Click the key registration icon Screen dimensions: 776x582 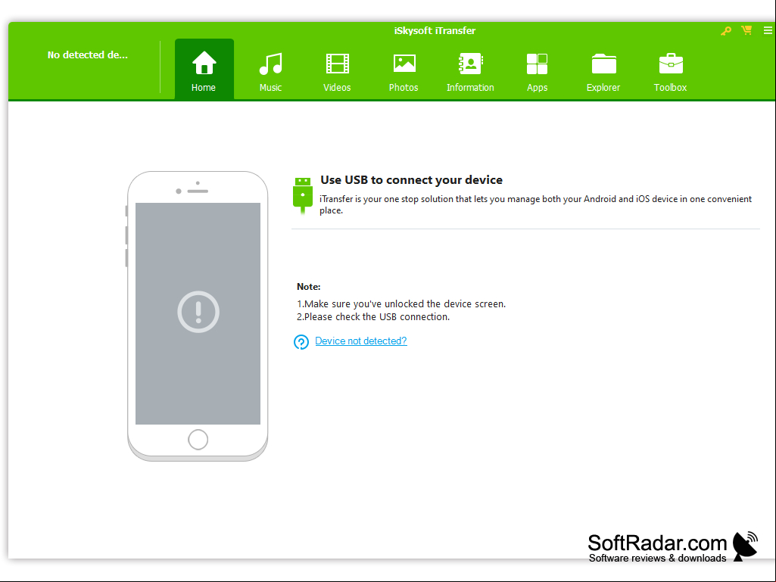[725, 31]
